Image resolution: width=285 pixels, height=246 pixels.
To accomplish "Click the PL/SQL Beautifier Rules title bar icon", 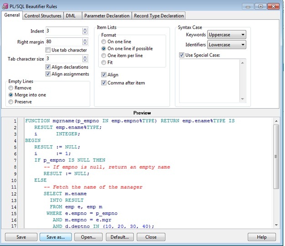I will 5,6.
